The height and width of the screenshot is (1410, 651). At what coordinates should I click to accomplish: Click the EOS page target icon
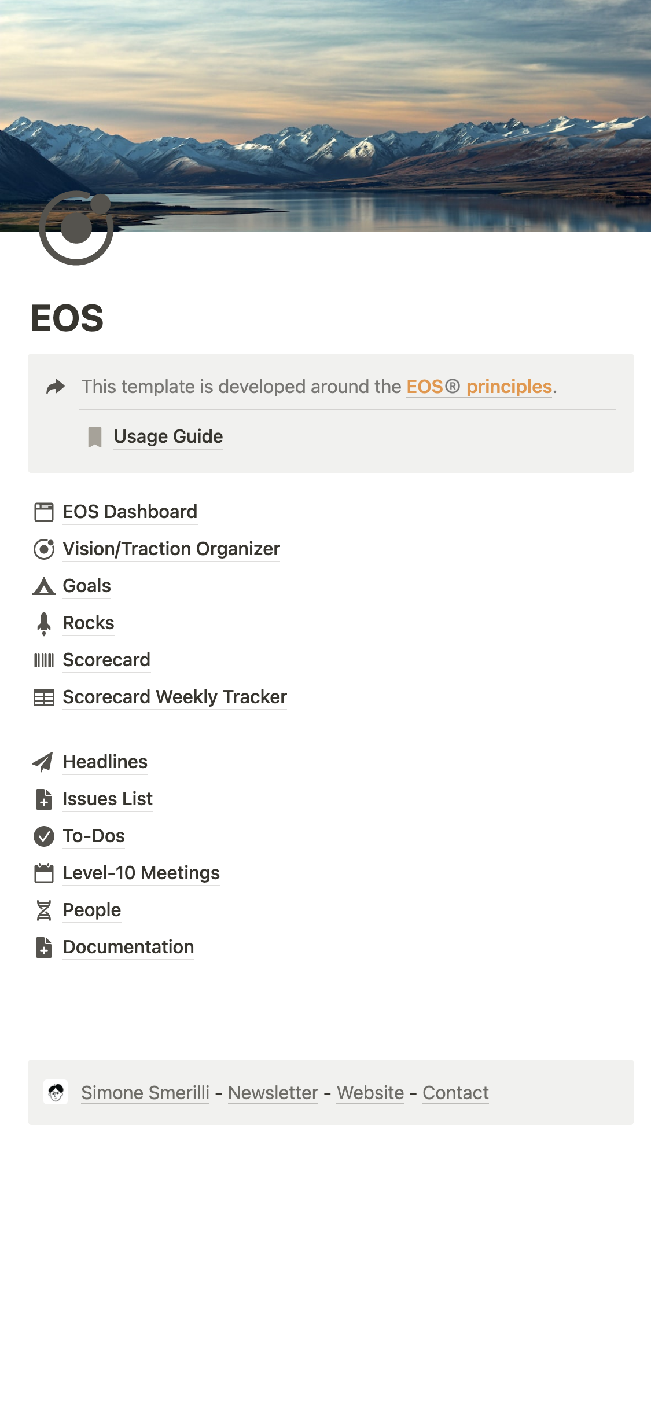[x=76, y=228]
